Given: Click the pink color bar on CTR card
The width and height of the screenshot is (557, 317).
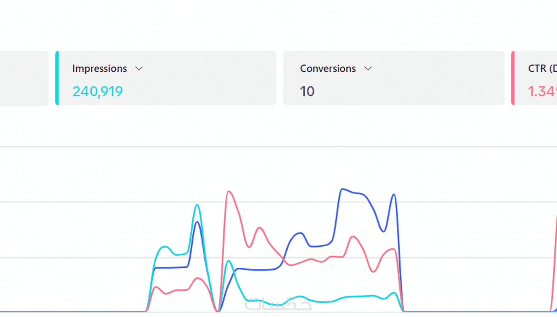Looking at the screenshot, I should 513,78.
